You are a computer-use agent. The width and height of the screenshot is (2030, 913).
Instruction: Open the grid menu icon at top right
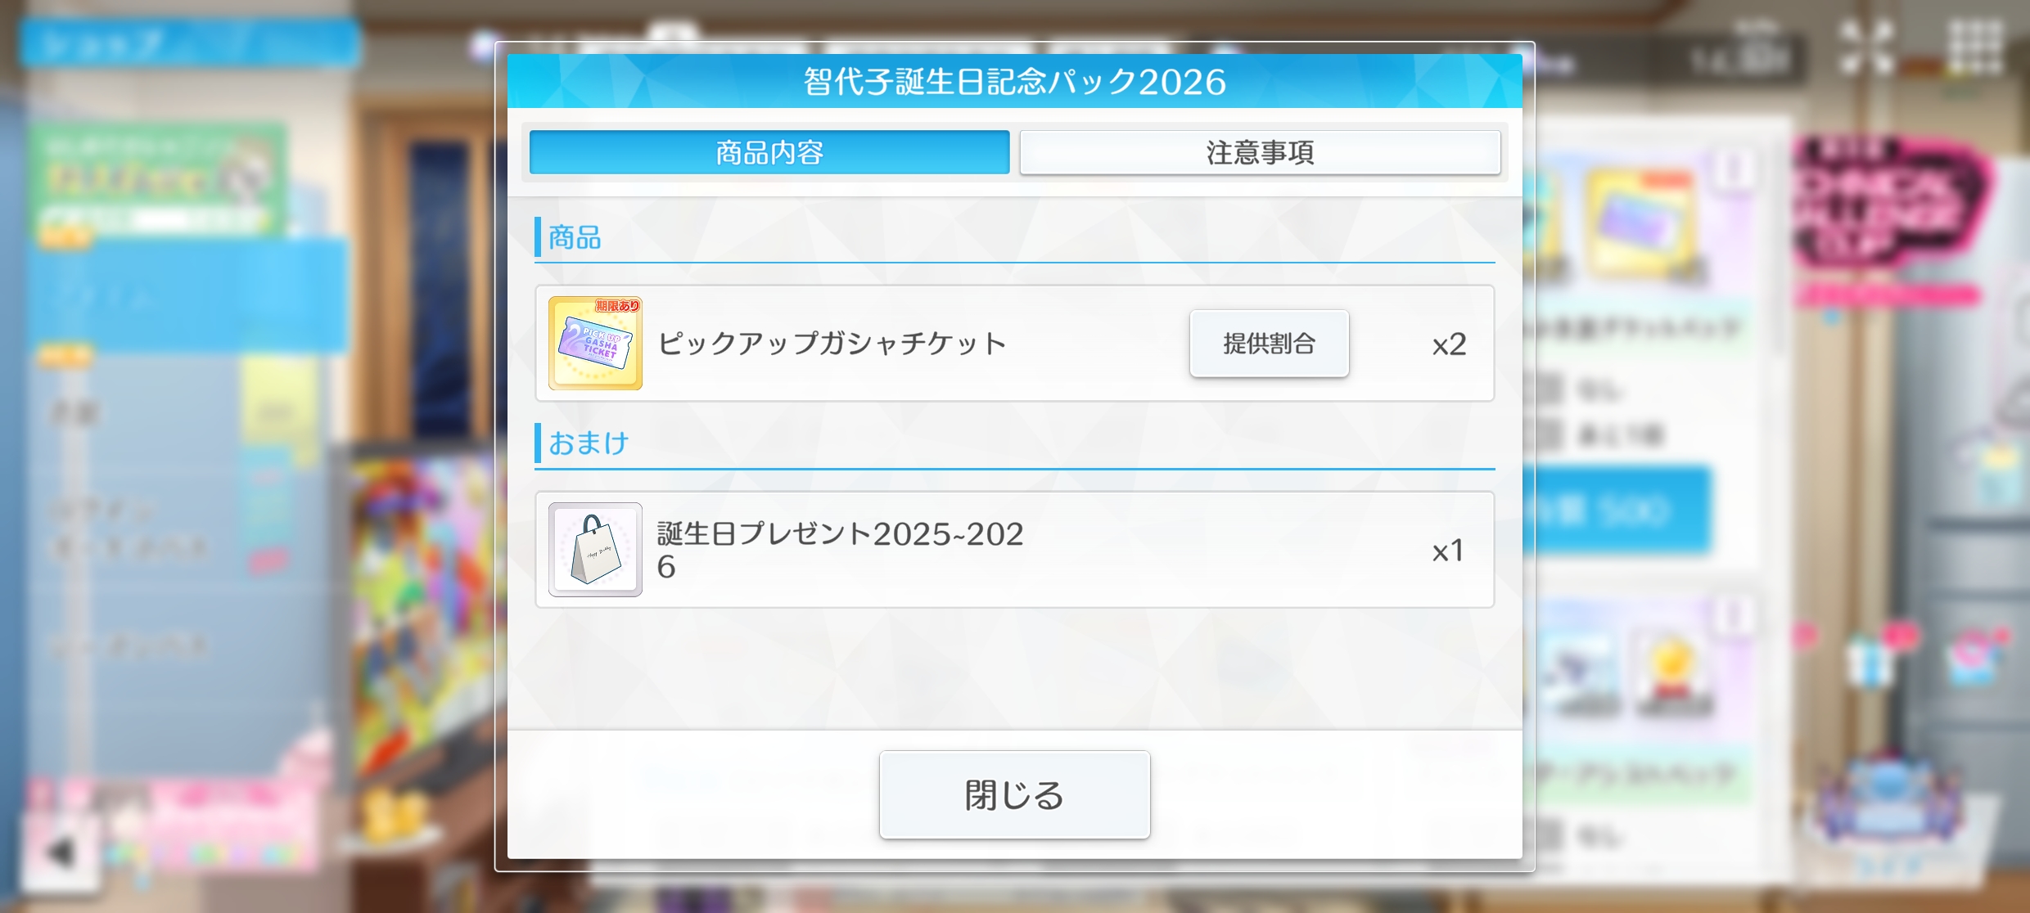click(1976, 48)
